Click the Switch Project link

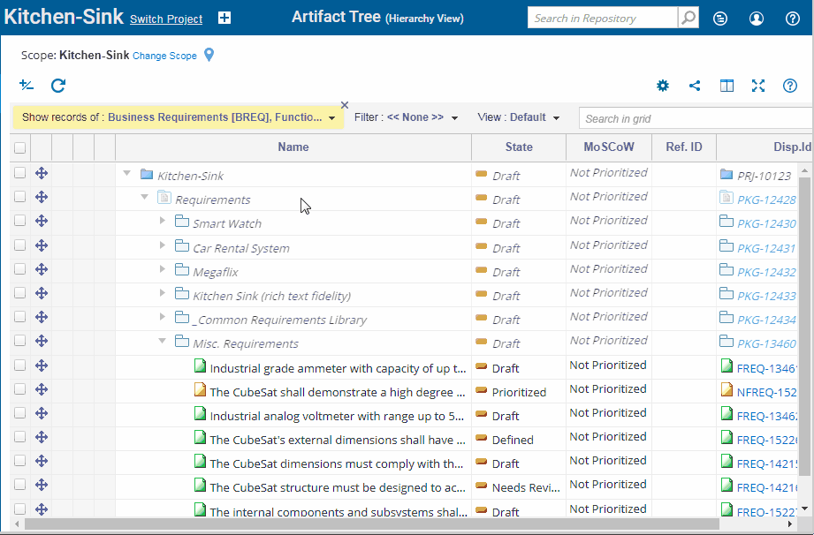pyautogui.click(x=166, y=19)
